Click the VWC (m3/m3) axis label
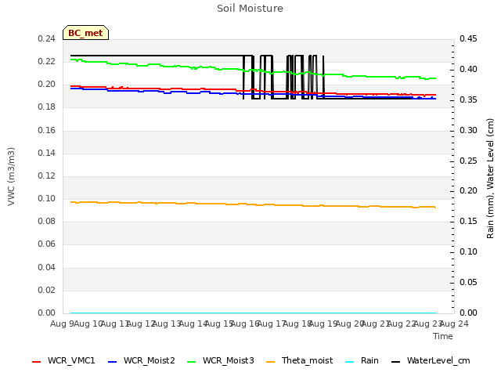 coord(11,176)
